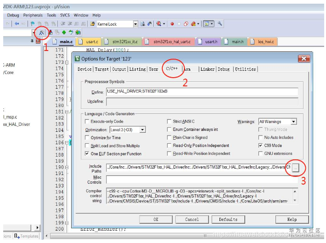Viewport: 326px width, 243px height.
Task: Open target selection dropdown arrow
Action: coord(34,33)
